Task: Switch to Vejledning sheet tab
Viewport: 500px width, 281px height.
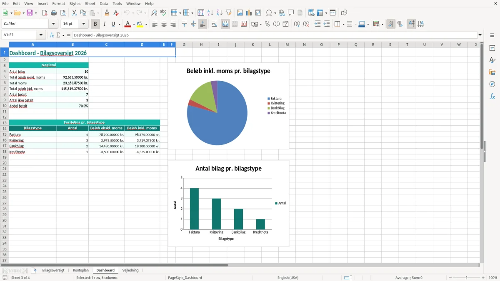Action: [x=130, y=271]
